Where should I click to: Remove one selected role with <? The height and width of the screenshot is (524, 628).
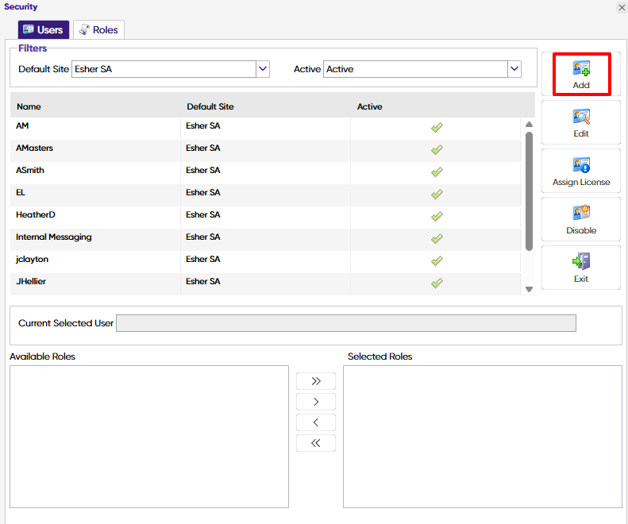[316, 422]
